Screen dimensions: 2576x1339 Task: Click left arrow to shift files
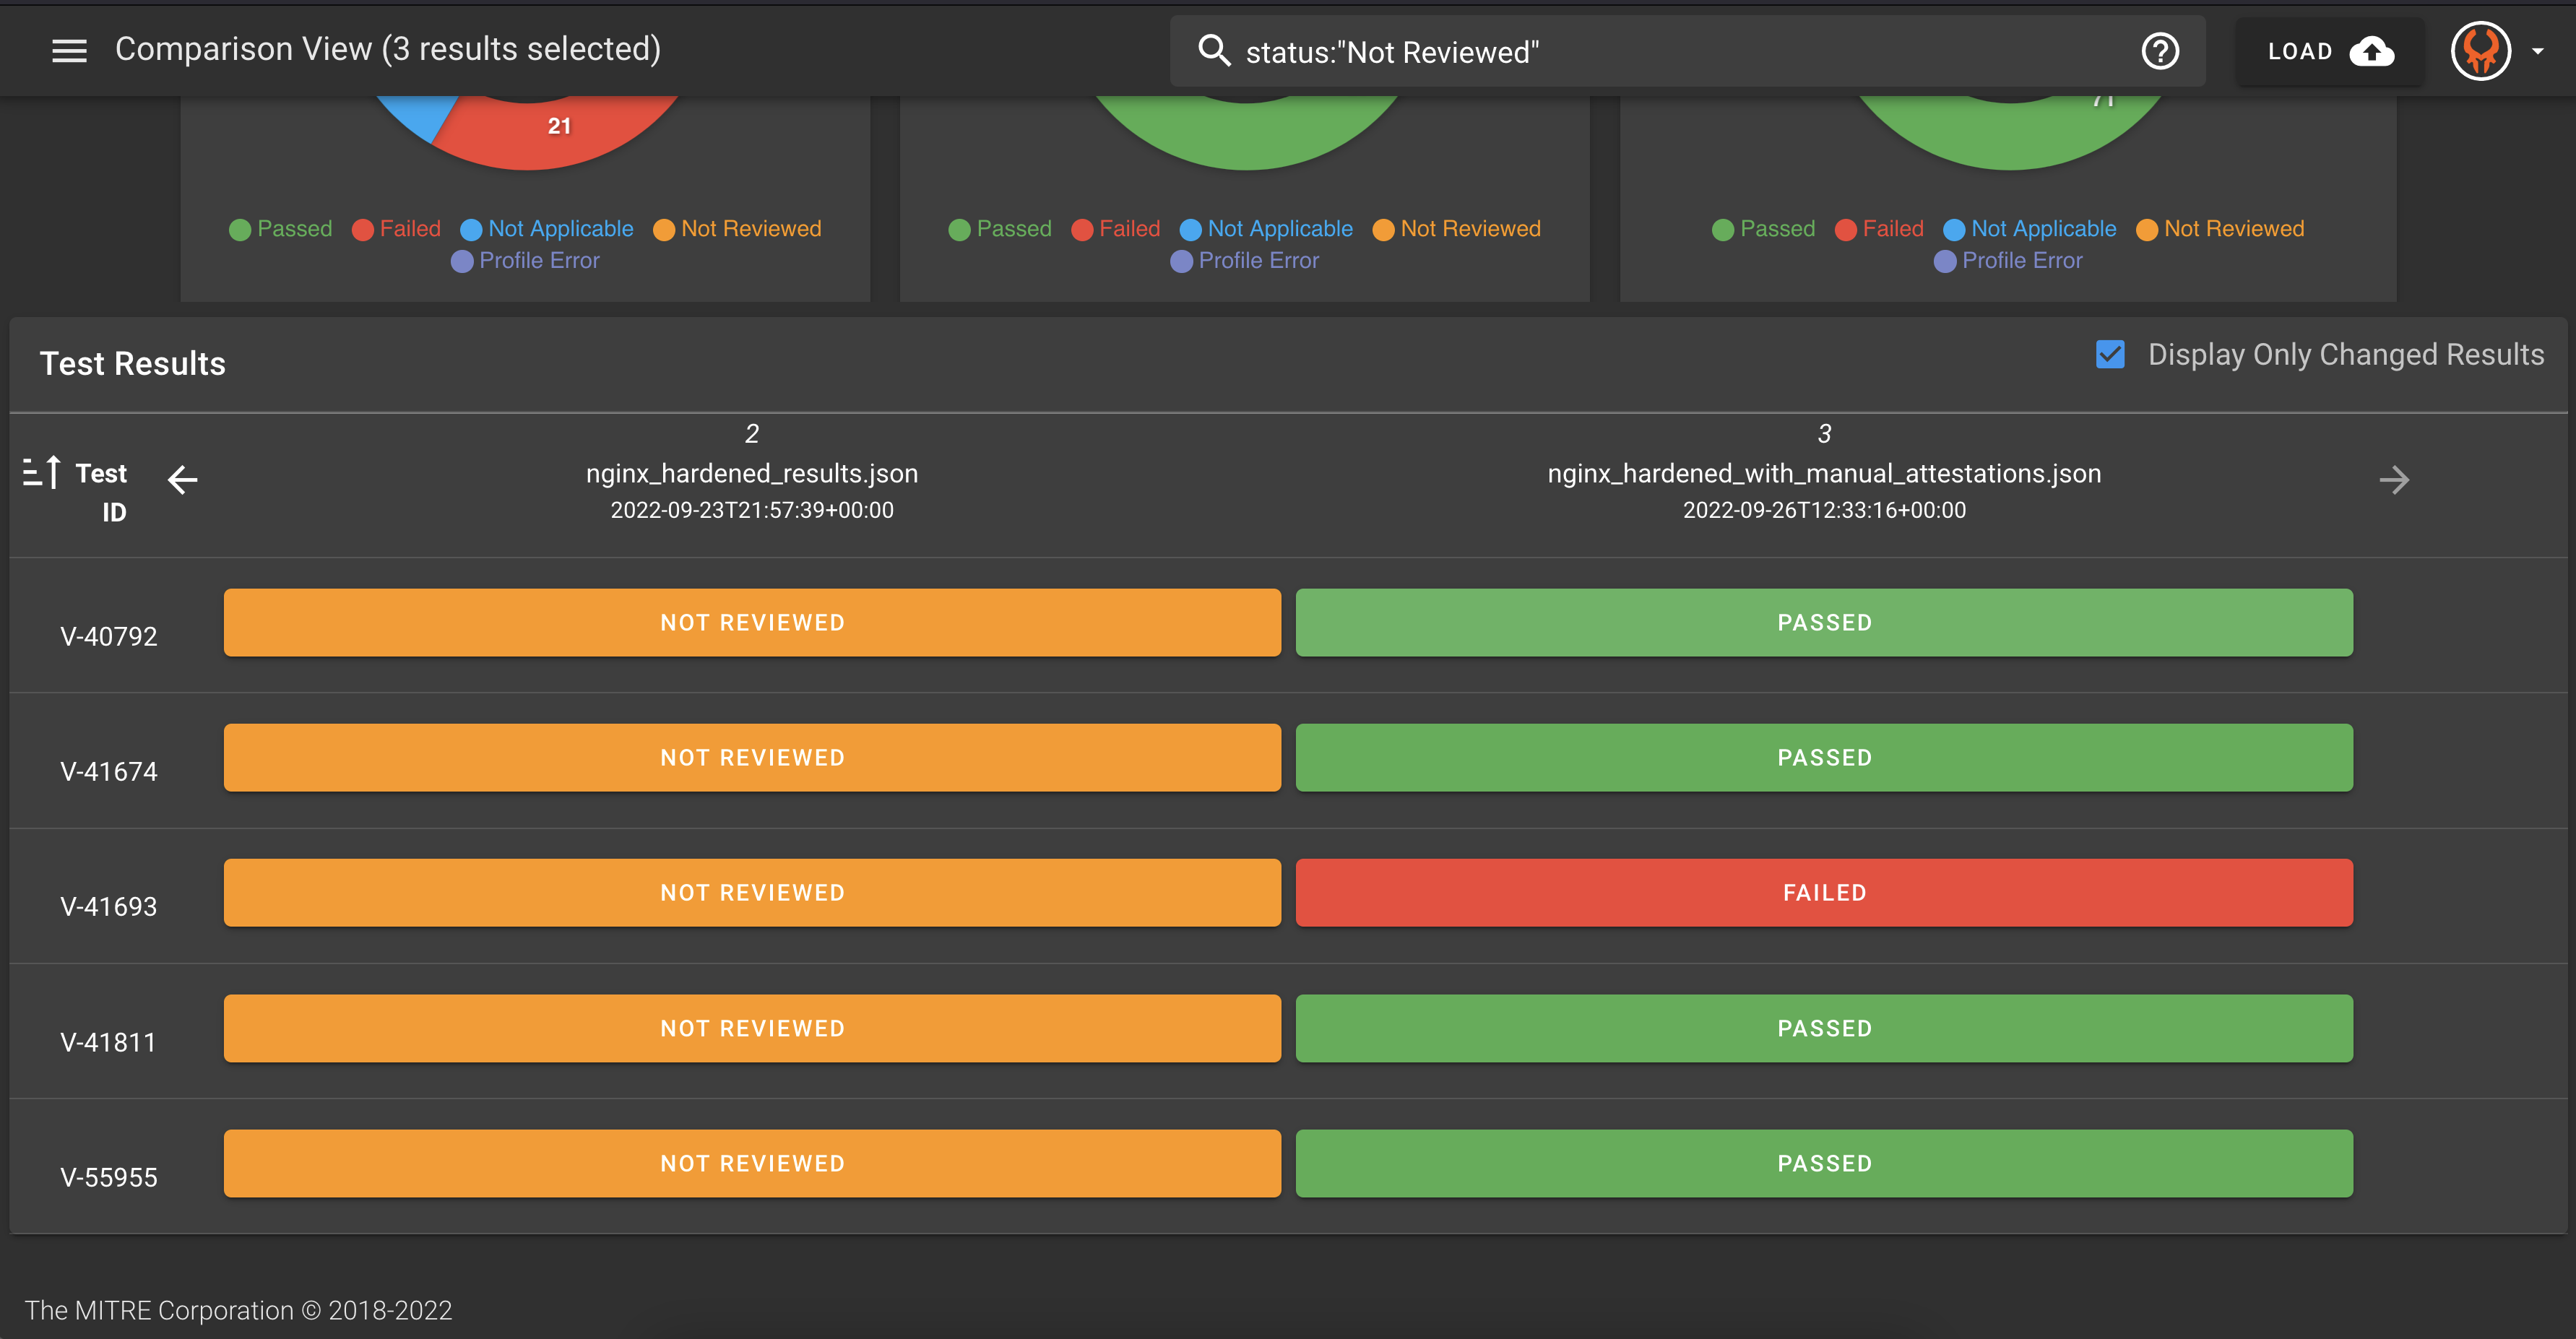tap(183, 479)
